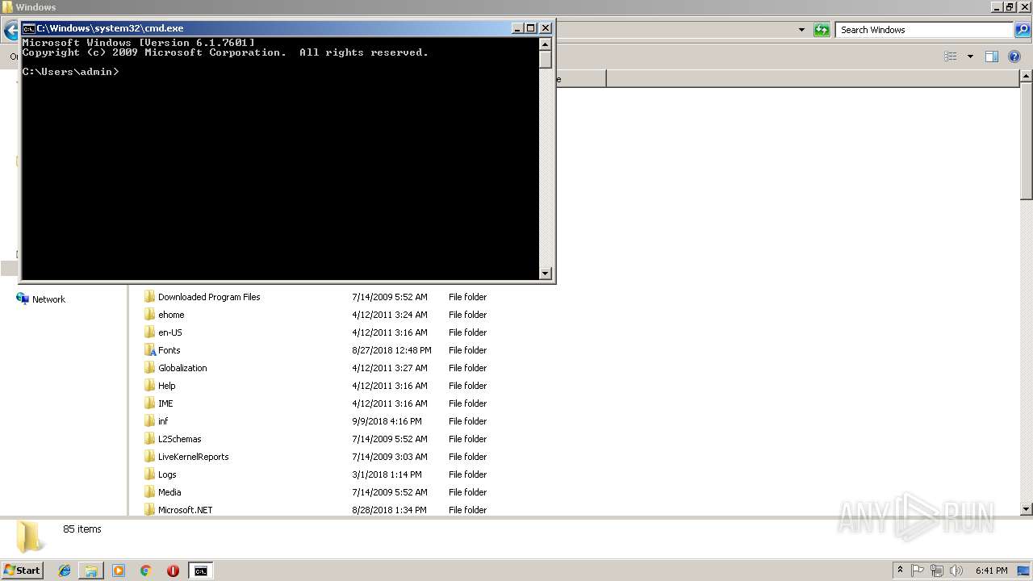The width and height of the screenshot is (1033, 581).
Task: Open the address bar history dropdown
Action: point(801,30)
